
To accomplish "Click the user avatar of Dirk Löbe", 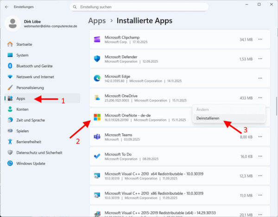I will click(x=13, y=24).
